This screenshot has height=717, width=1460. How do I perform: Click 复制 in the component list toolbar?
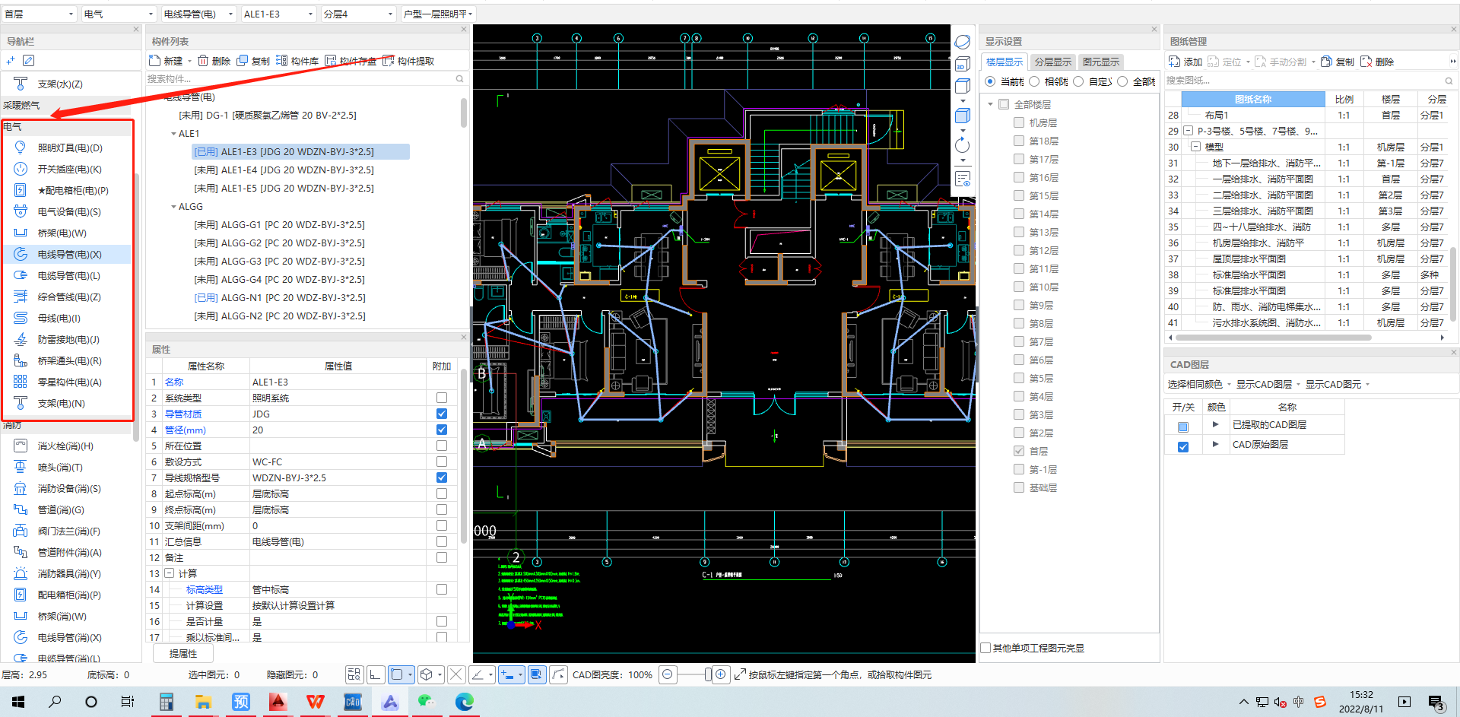coord(253,61)
